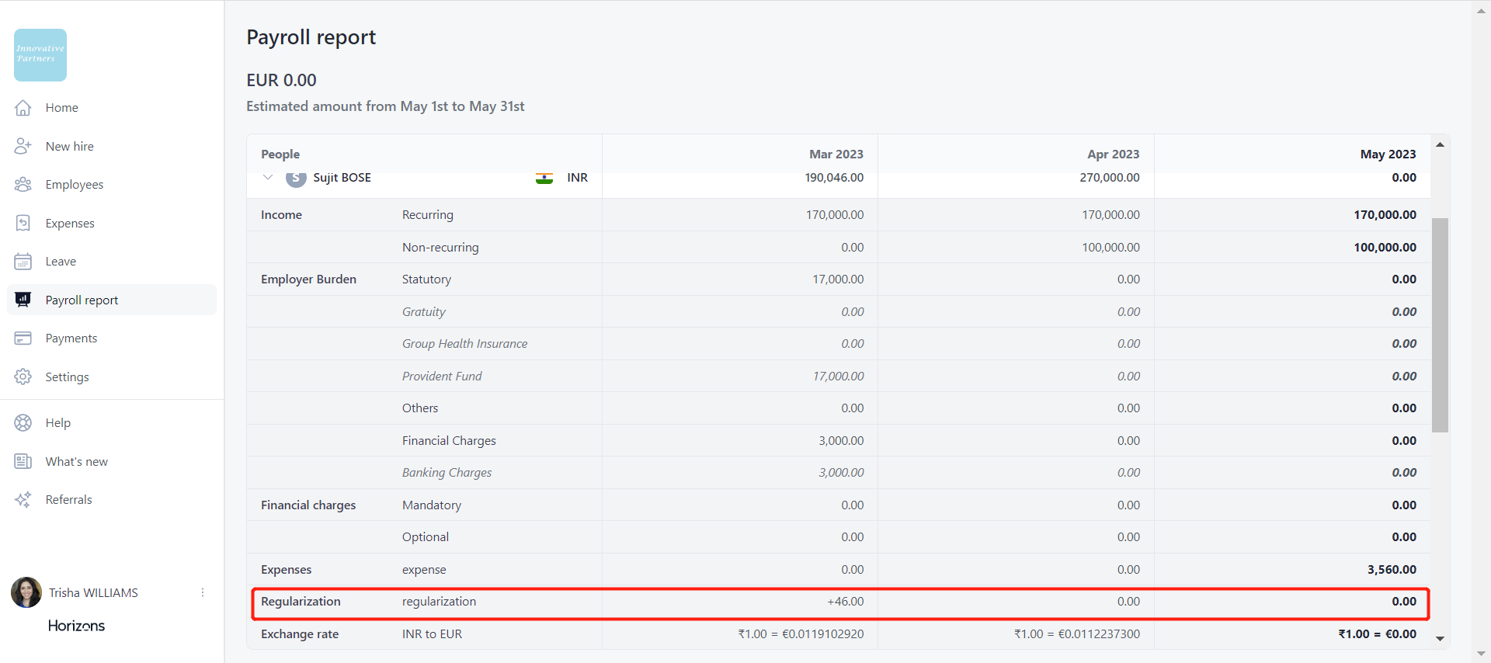Collapse the Sujit BOSE row chevron

click(x=268, y=178)
